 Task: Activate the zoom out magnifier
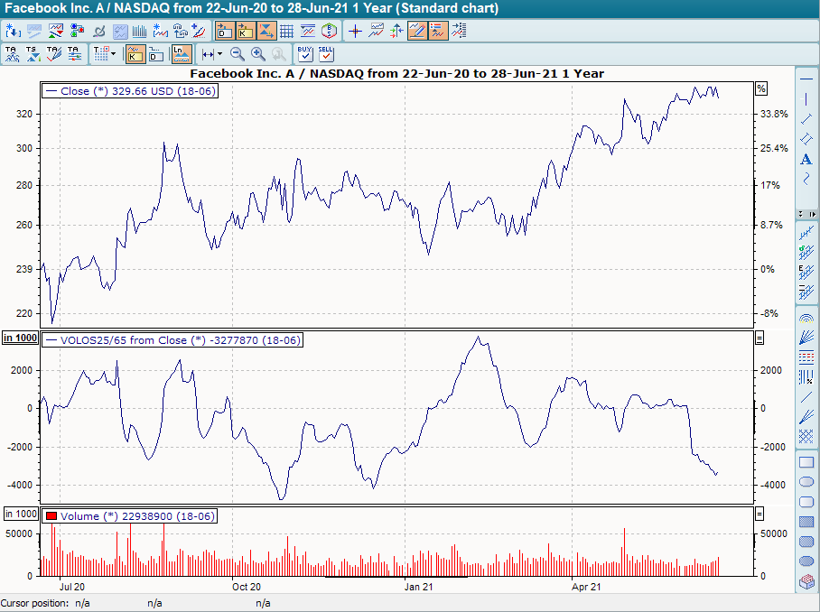[238, 53]
